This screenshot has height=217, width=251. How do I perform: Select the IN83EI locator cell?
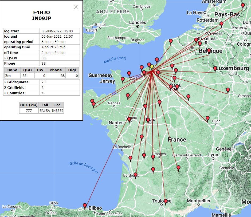(x=57, y=111)
